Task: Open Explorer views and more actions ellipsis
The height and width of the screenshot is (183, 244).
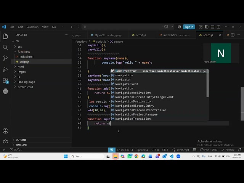Action: (66, 35)
